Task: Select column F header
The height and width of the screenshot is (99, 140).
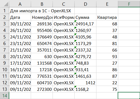Action: point(129,4)
